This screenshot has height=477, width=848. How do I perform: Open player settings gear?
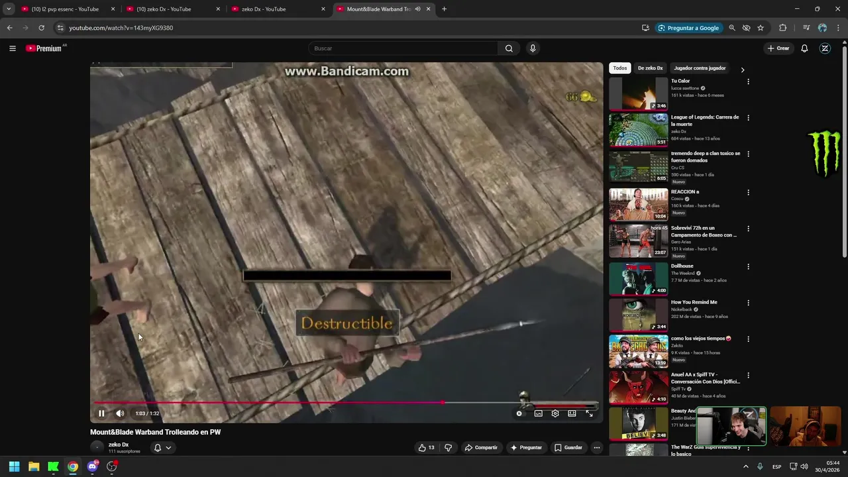[555, 413]
